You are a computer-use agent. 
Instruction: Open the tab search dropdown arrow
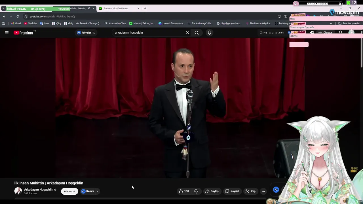(x=3, y=8)
